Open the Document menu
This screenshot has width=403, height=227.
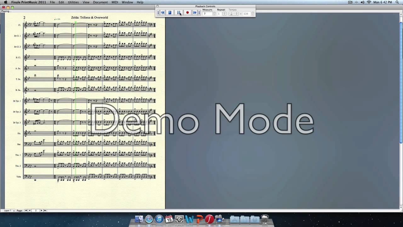tap(100, 2)
